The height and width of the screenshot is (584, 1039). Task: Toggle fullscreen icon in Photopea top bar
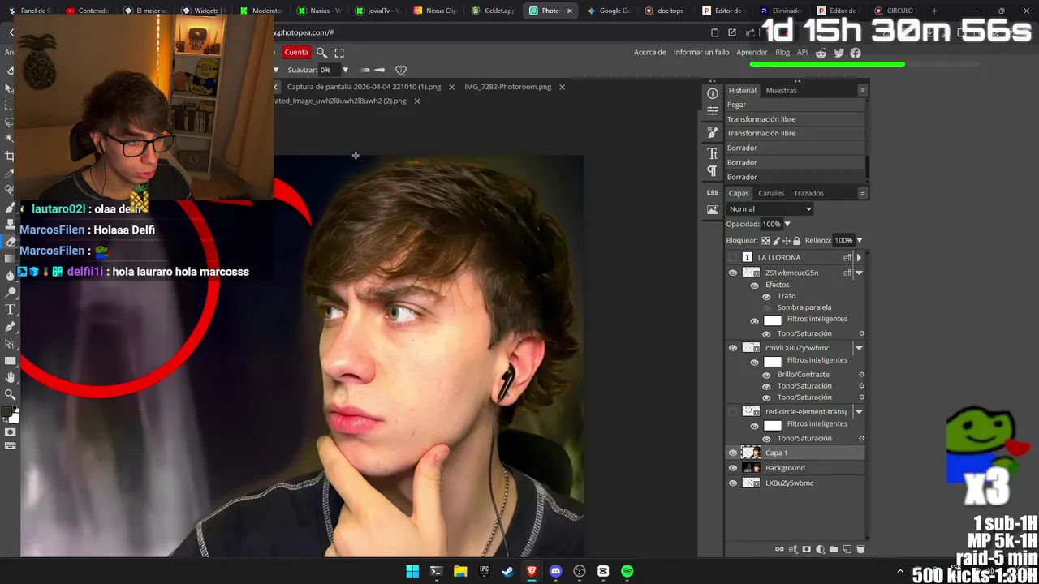[339, 53]
